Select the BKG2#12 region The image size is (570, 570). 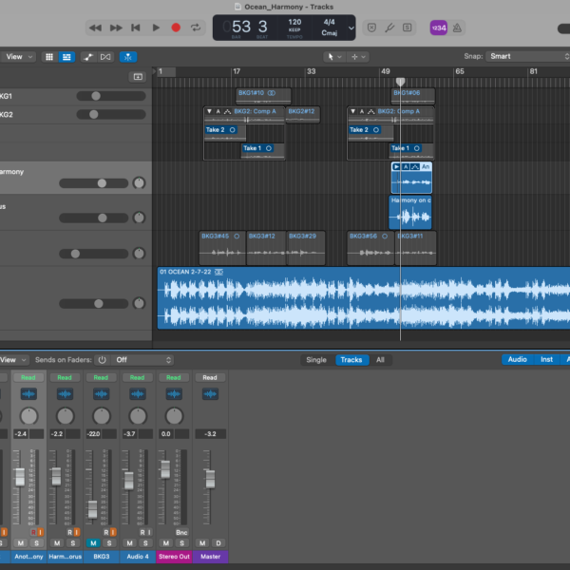point(303,115)
